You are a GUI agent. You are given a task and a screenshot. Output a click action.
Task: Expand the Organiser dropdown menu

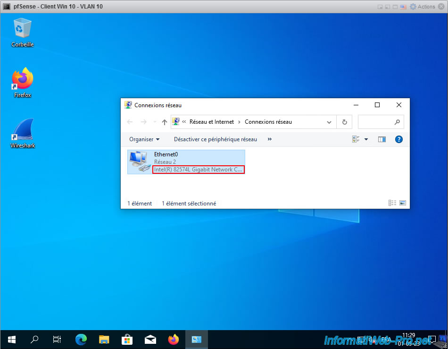(144, 139)
